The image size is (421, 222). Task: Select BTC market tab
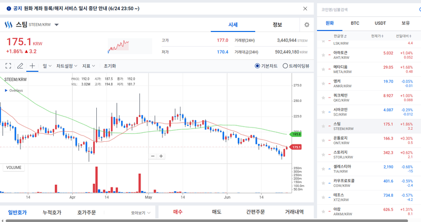pyautogui.click(x=355, y=23)
